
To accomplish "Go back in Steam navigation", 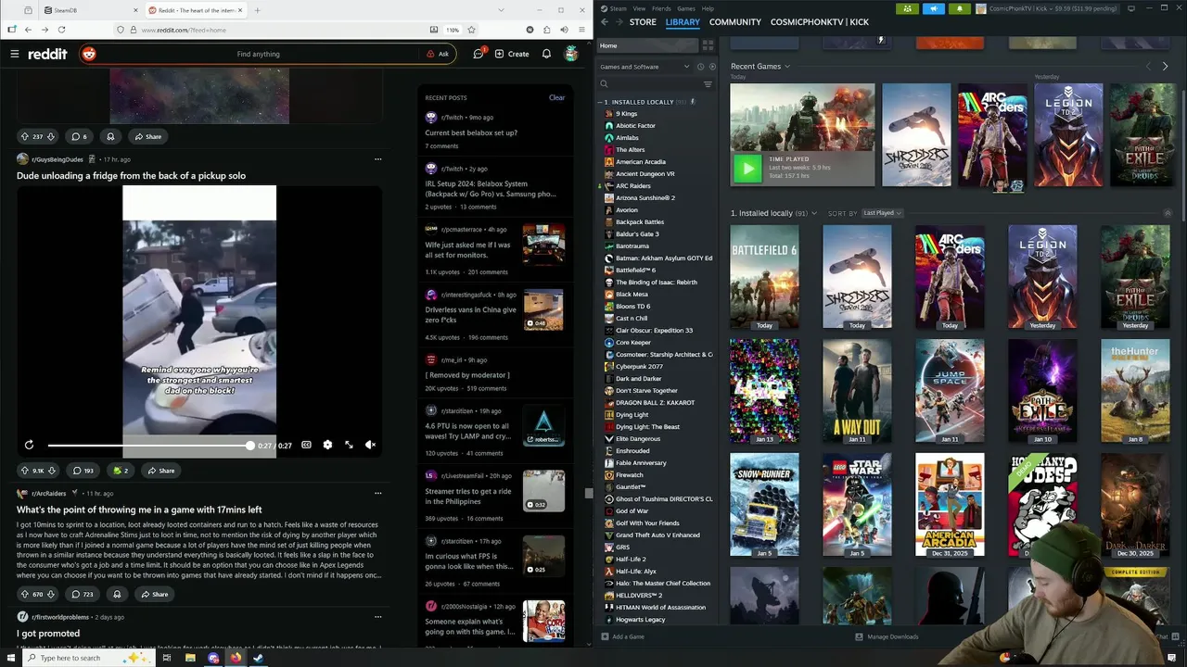I will 605,22.
